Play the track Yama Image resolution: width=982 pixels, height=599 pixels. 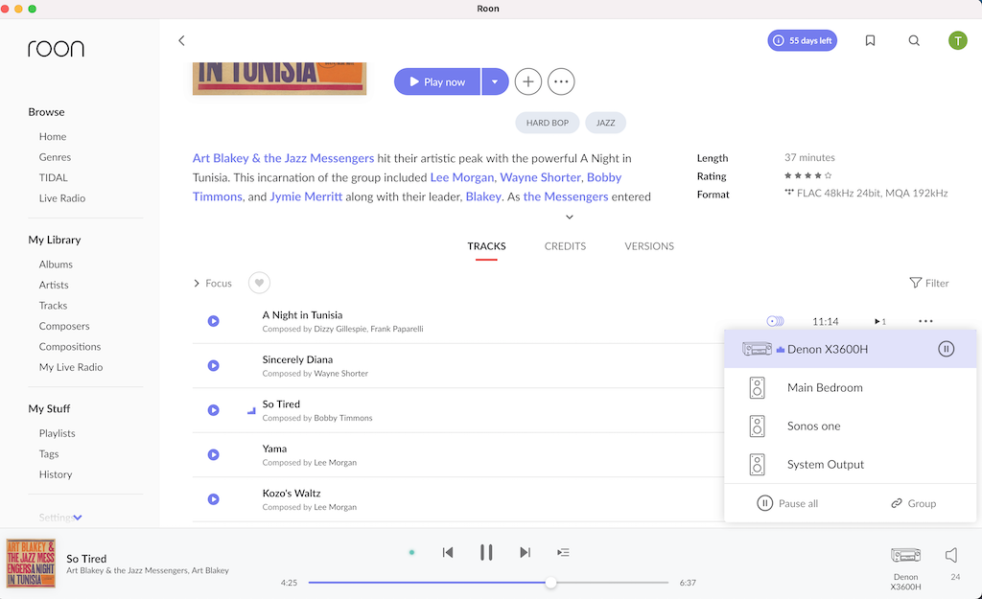pos(214,454)
